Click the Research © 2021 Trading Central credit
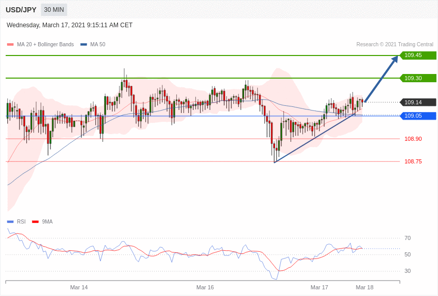 click(x=395, y=44)
